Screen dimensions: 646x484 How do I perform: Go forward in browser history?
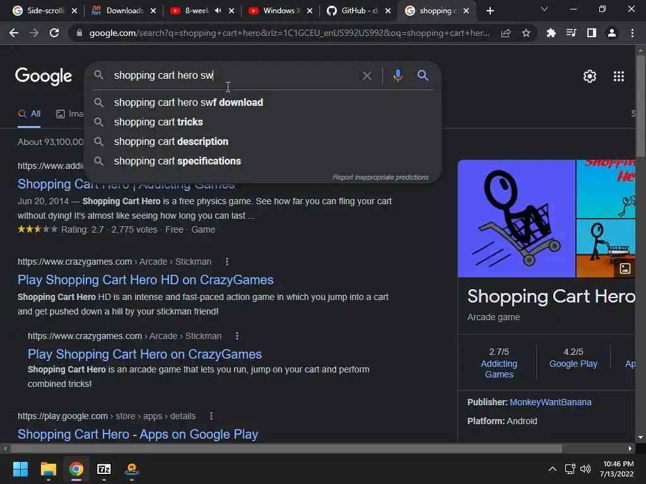34,33
